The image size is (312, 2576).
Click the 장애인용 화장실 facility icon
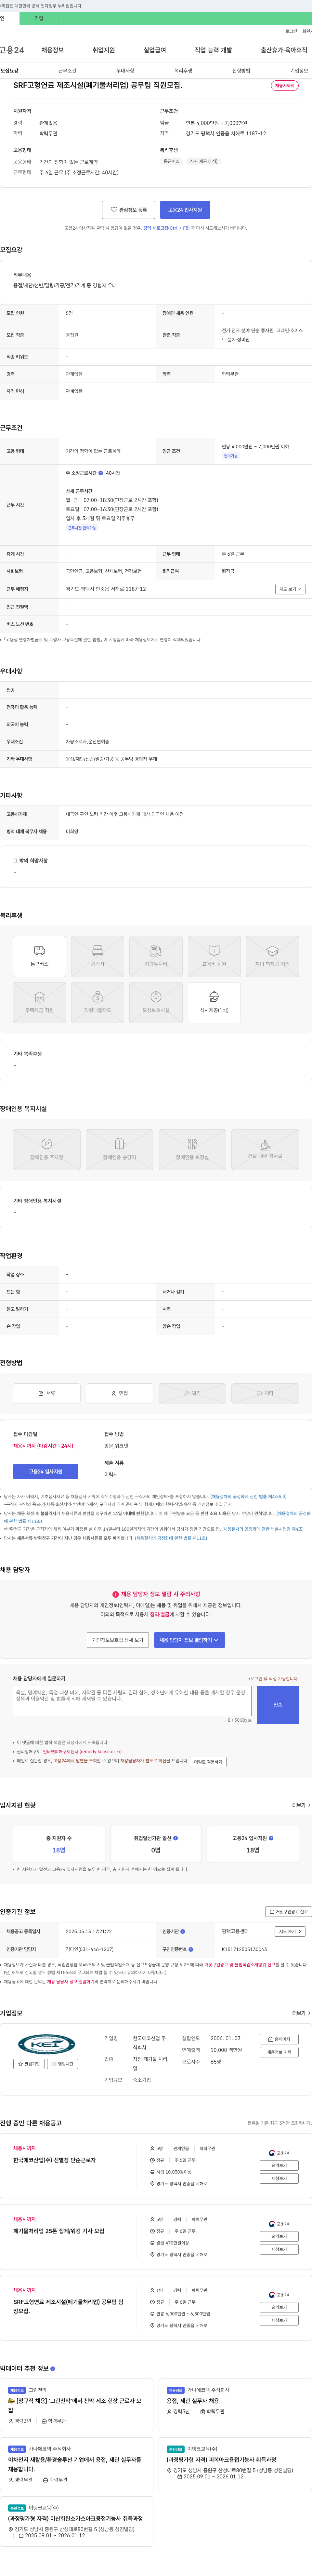pos(192,1150)
